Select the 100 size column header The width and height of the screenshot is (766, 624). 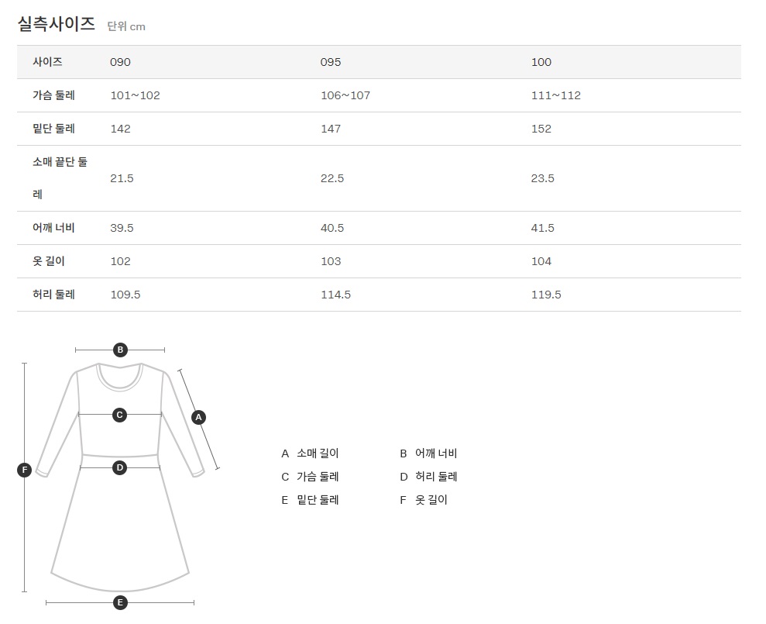541,62
